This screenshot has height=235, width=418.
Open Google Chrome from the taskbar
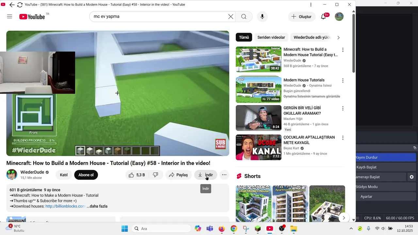233,228
